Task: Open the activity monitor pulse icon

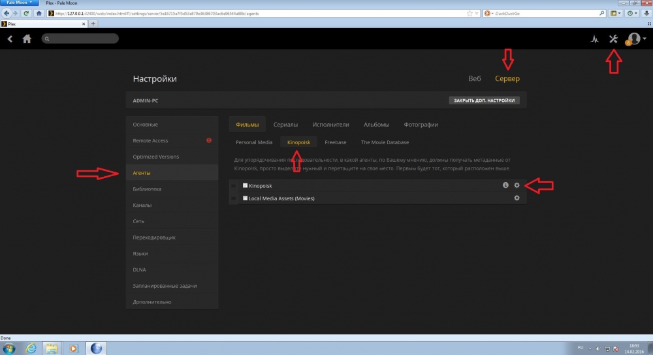Action: coord(594,39)
